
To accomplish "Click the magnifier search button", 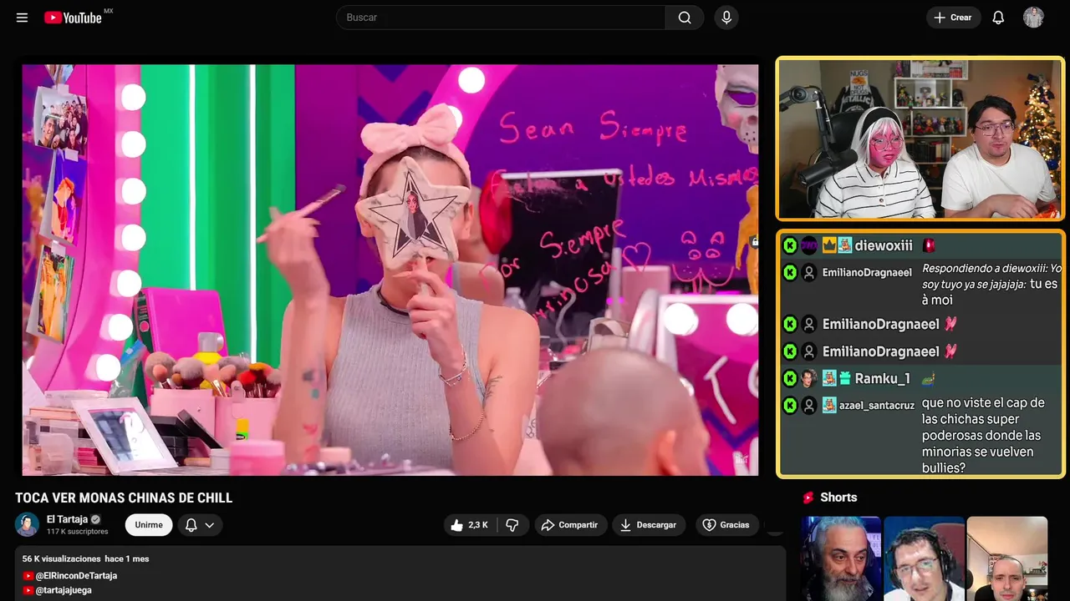I will click(x=685, y=18).
